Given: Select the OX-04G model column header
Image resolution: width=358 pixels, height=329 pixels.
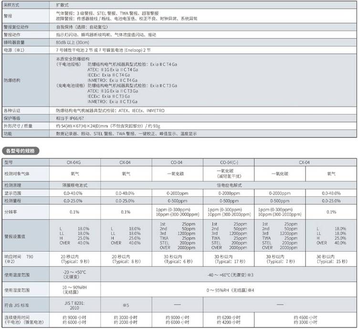Looking at the screenshot, I should [x=74, y=163].
